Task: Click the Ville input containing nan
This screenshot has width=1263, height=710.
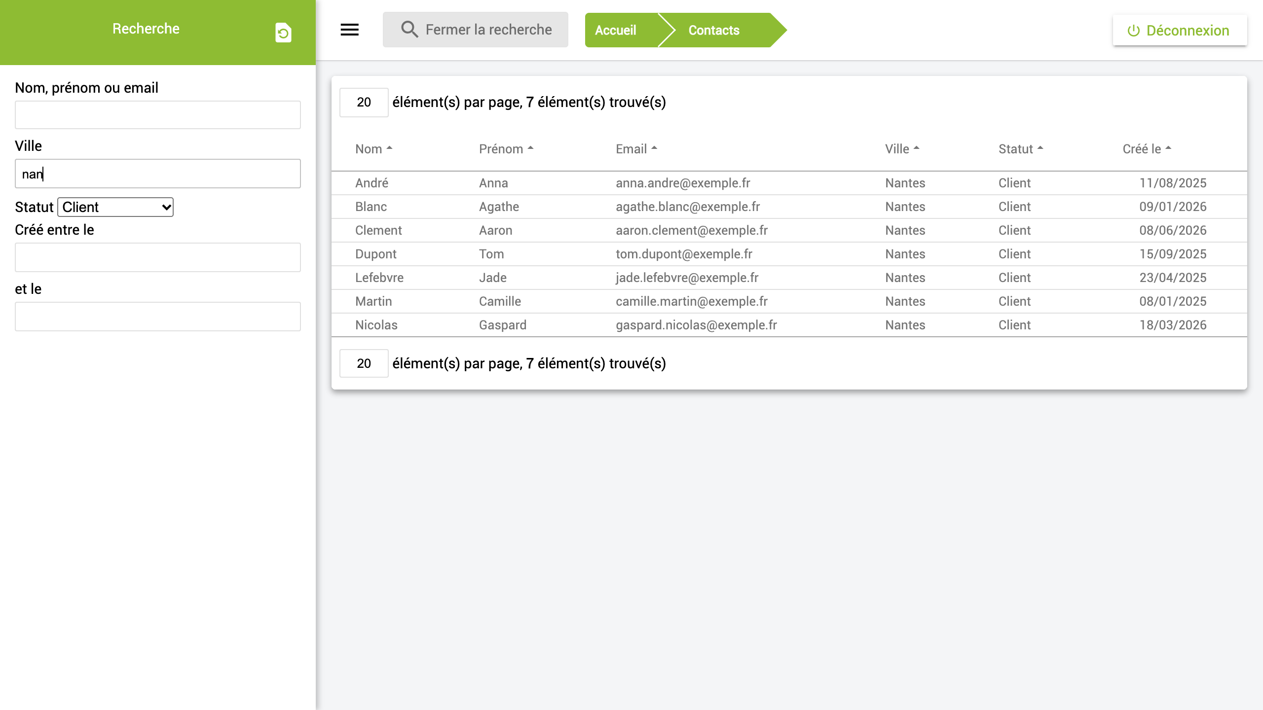Action: click(158, 174)
